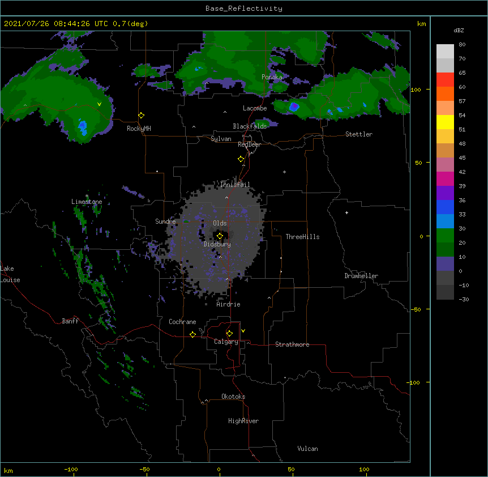
Task: Click the yellow V marker northwest of RockyMH
Action: tap(99, 104)
